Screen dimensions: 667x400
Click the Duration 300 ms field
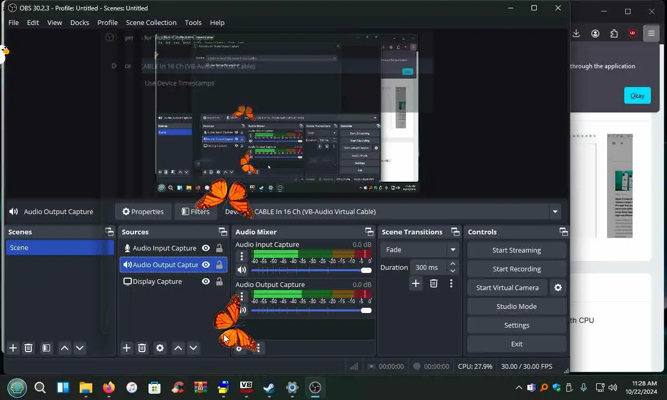click(x=428, y=267)
